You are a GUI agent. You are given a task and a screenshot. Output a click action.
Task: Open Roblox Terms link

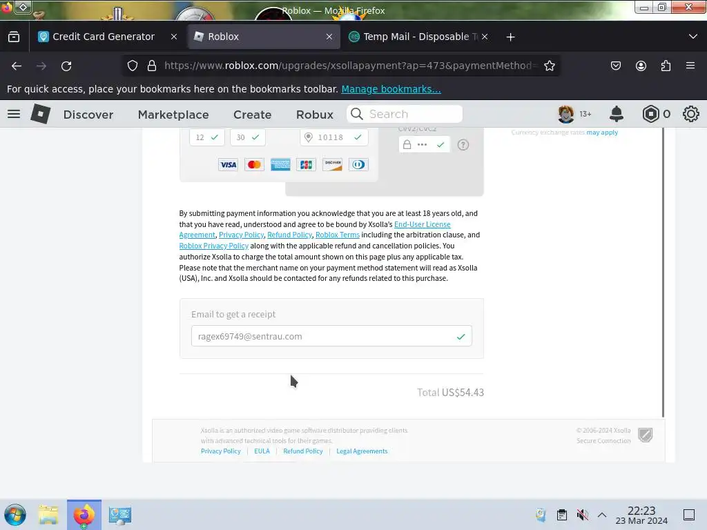pyautogui.click(x=337, y=235)
